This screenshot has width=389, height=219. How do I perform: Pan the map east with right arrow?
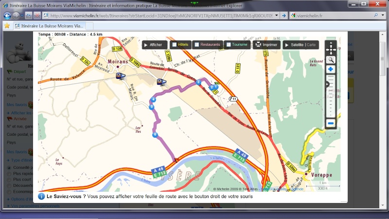pyautogui.click(x=335, y=50)
